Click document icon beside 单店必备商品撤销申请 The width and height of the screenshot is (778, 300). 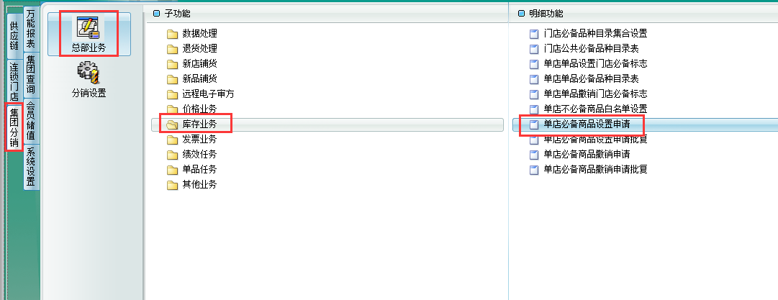pos(534,155)
